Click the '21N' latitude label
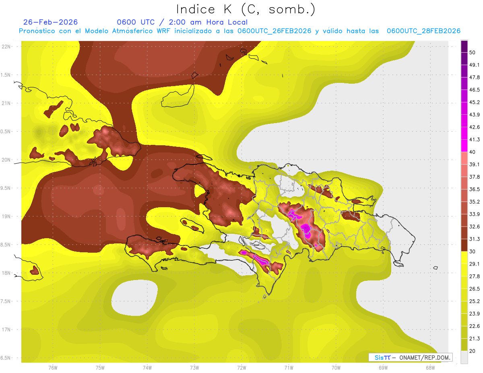Viewport: 483px width, 373px height. click(x=7, y=103)
